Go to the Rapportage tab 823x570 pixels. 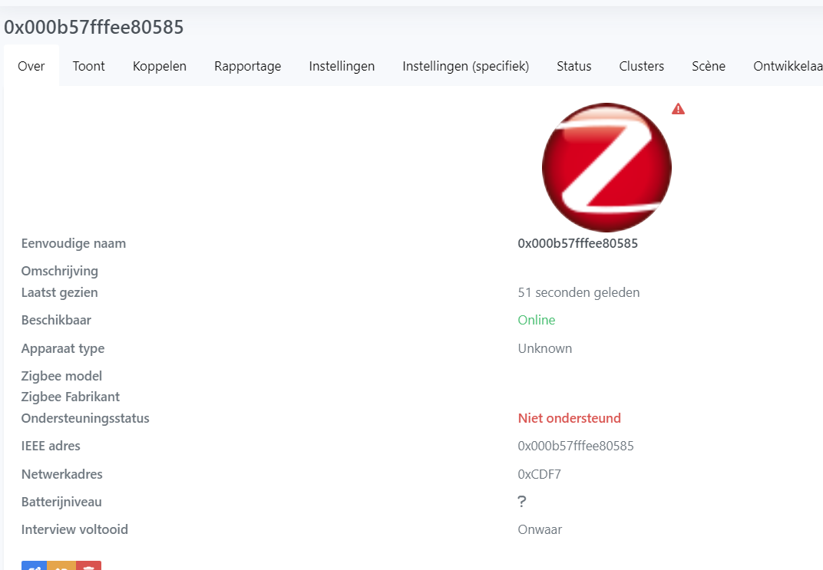(x=248, y=66)
